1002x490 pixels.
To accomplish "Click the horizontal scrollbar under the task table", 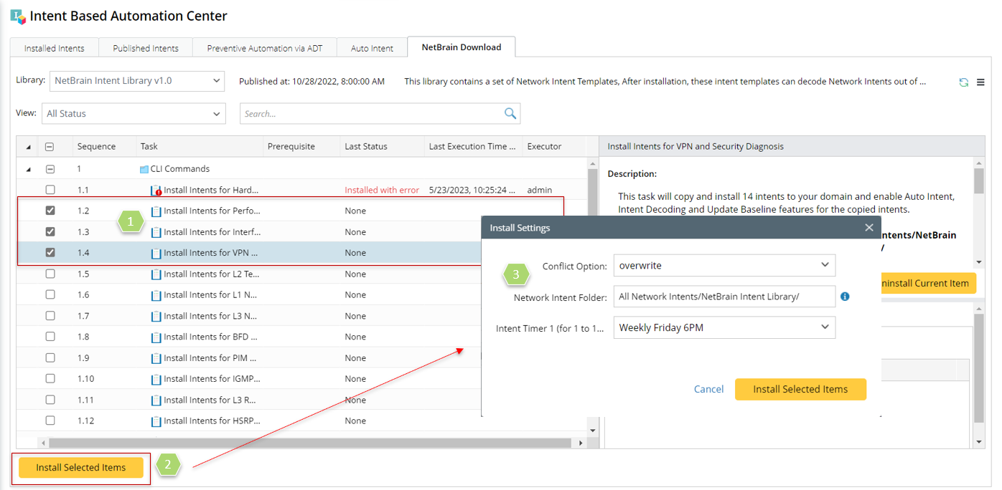I will coord(309,443).
